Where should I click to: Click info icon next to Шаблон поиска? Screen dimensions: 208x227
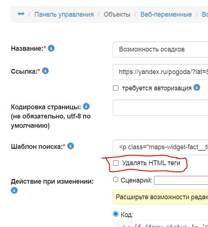[x=71, y=146]
